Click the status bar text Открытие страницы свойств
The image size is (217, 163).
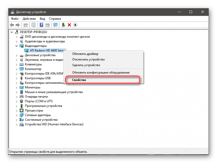click(48, 152)
